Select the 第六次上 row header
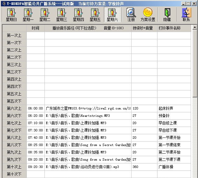Viewport: 198px width, 178px height. (x=14, y=109)
